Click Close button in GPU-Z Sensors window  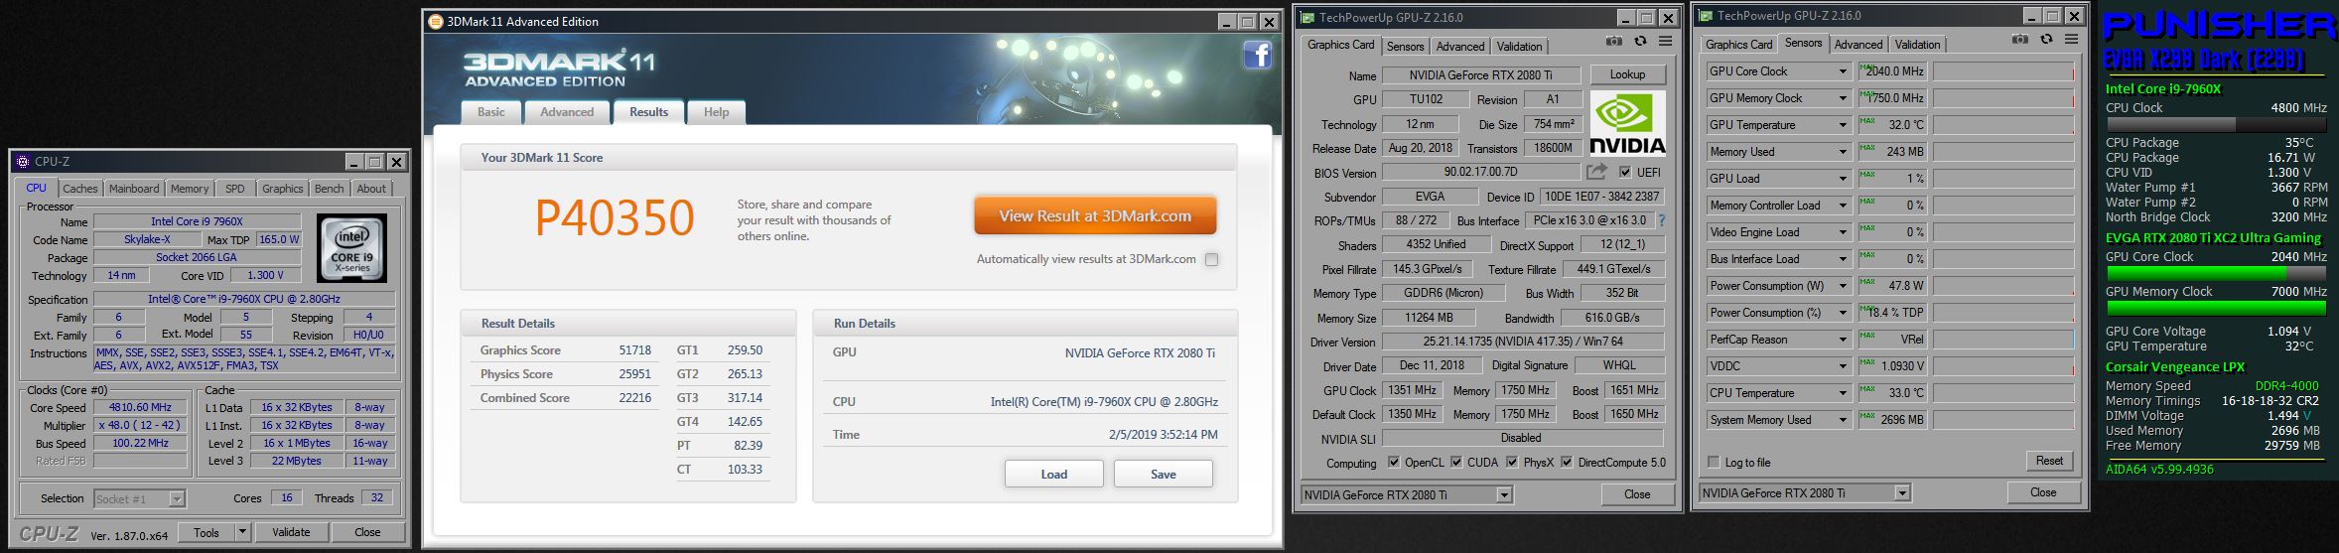(2043, 492)
